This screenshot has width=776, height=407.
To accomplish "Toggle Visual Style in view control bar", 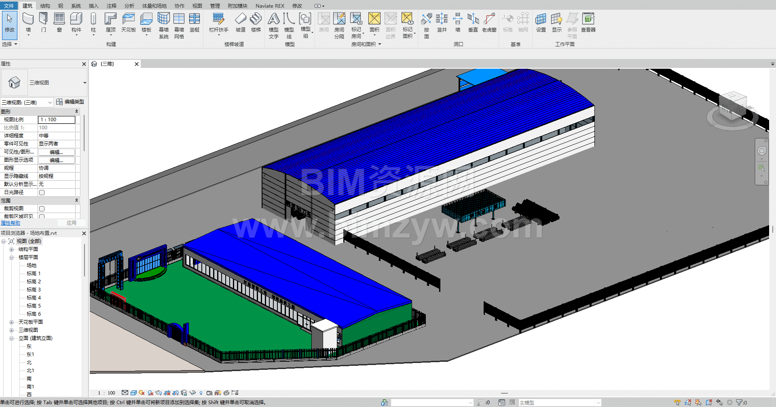I will pyautogui.click(x=133, y=393).
